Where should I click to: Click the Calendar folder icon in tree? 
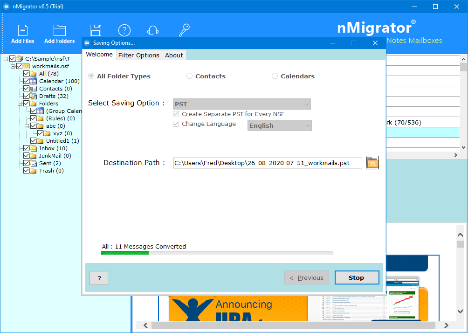pyautogui.click(x=34, y=81)
